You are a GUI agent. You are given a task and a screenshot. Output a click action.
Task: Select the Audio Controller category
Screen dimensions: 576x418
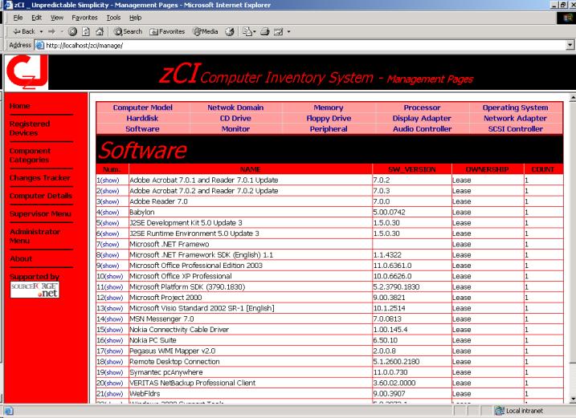point(423,129)
